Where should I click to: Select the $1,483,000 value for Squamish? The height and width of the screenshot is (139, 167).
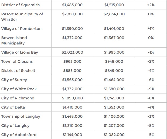click(72, 5)
